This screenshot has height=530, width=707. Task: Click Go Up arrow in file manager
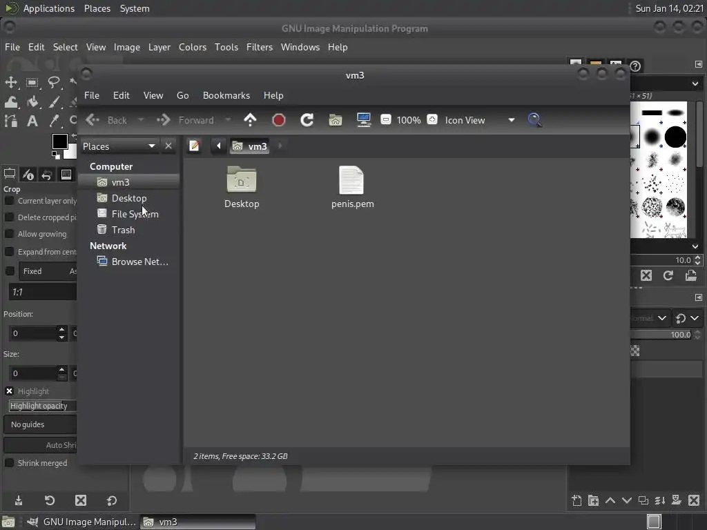click(250, 120)
